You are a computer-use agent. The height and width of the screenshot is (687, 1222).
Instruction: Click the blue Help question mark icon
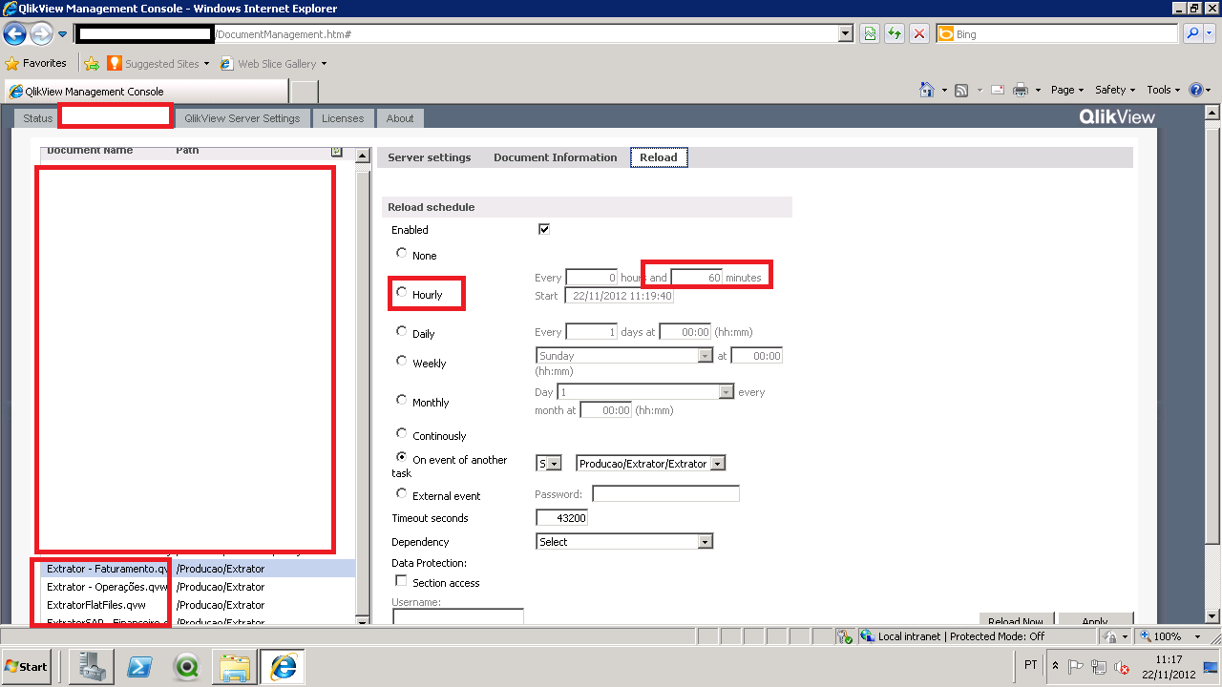point(1197,90)
